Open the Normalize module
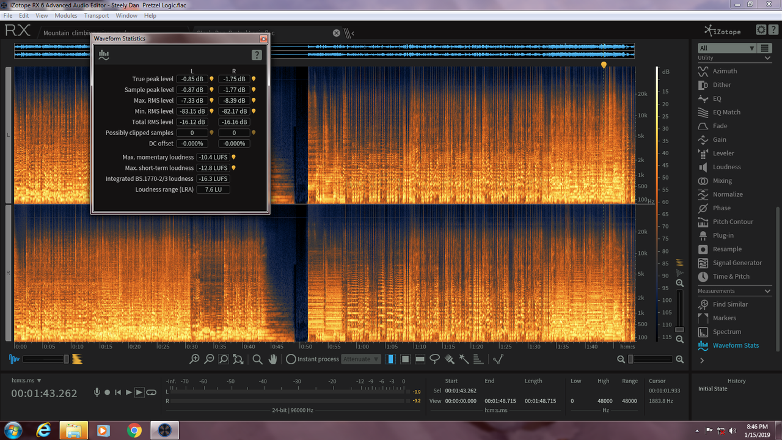 (728, 194)
